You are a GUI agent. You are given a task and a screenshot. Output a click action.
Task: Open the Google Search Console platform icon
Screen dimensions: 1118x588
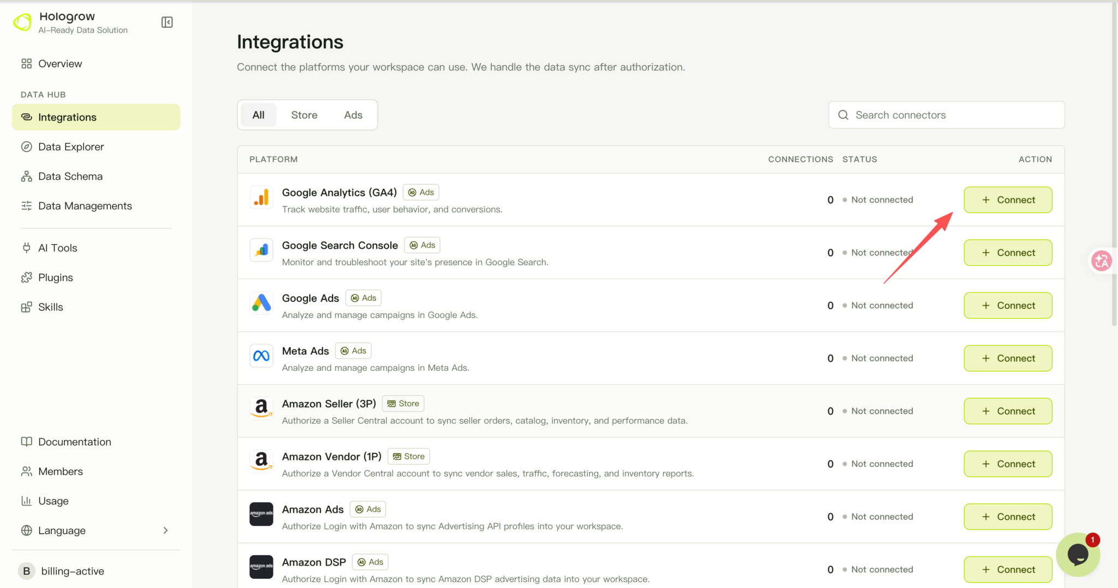coord(261,250)
